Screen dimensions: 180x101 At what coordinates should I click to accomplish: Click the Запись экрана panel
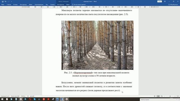coord(160,100)
